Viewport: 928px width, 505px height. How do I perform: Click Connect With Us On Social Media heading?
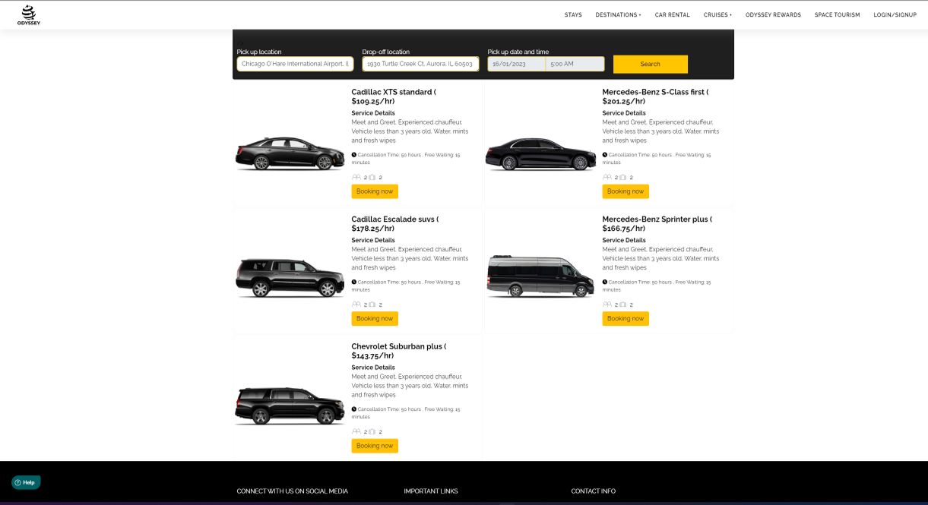tap(293, 491)
